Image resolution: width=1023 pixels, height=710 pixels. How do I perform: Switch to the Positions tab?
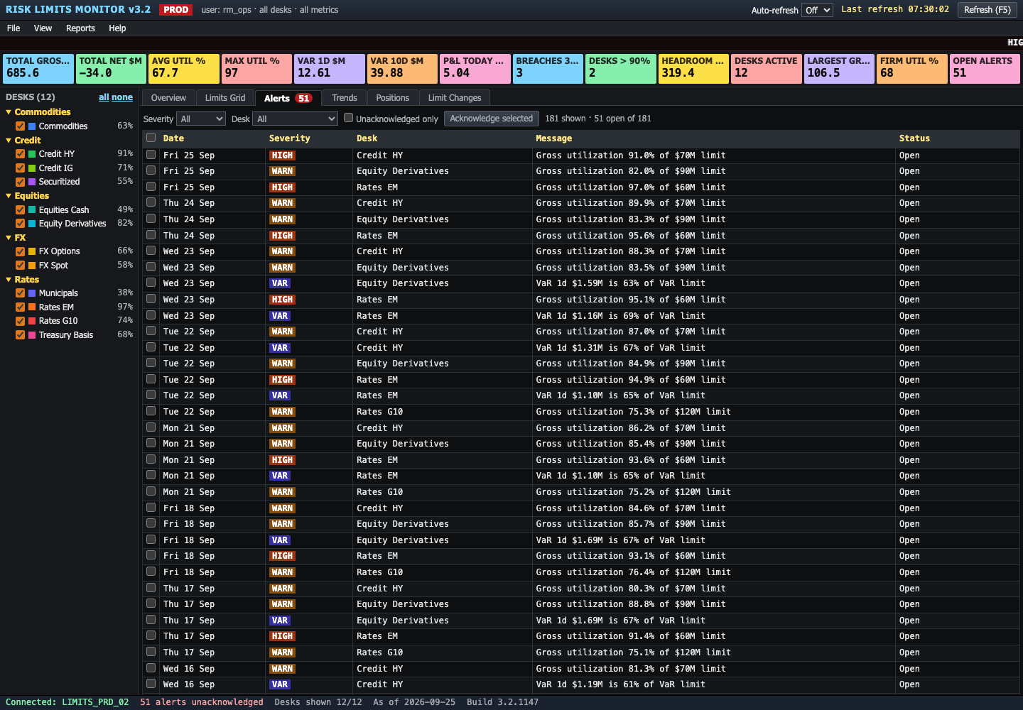[x=393, y=98]
